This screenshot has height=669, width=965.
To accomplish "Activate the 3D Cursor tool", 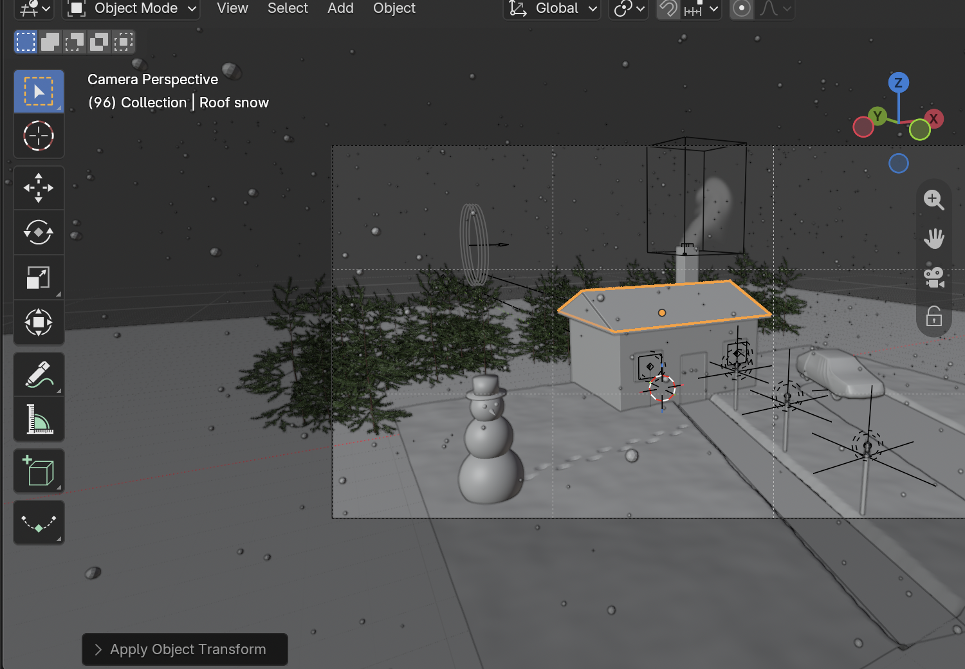I will (39, 136).
